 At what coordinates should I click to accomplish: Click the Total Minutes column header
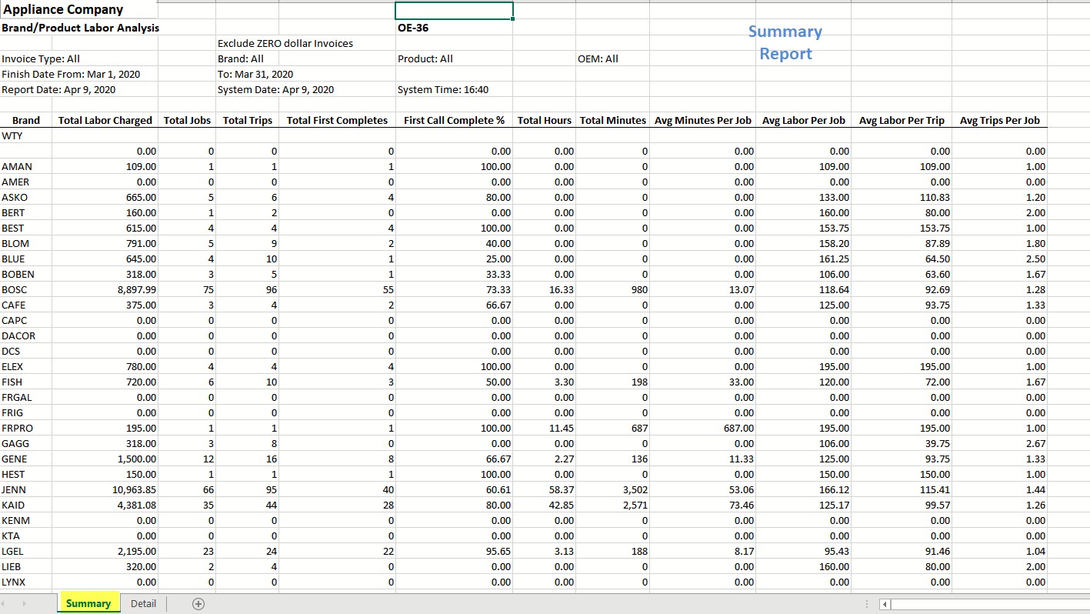pyautogui.click(x=613, y=120)
